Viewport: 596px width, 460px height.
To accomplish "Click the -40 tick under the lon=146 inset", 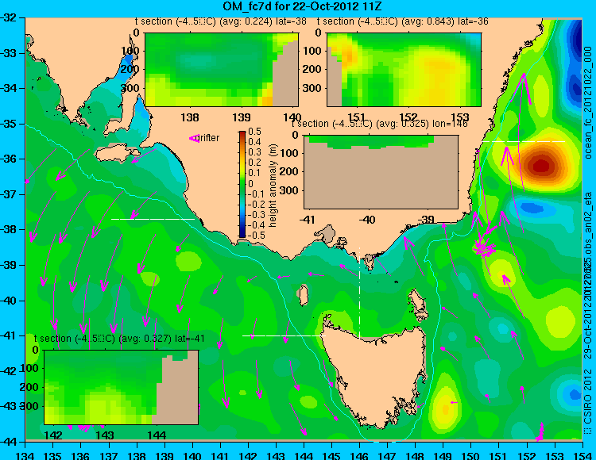I will 367,220.
